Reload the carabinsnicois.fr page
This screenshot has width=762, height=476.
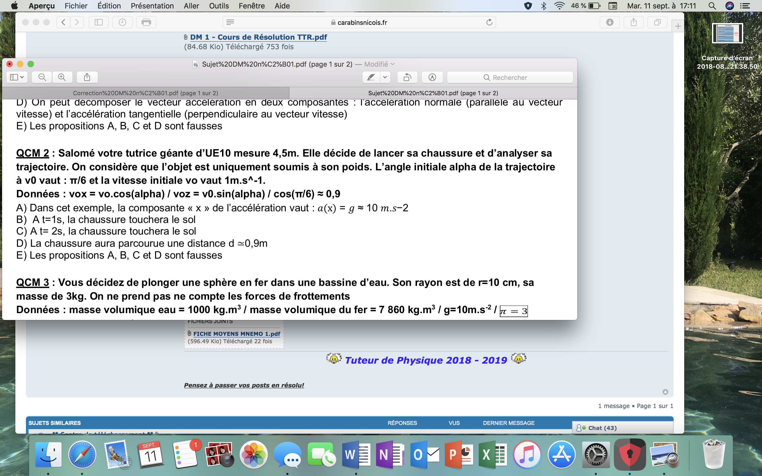pos(489,22)
